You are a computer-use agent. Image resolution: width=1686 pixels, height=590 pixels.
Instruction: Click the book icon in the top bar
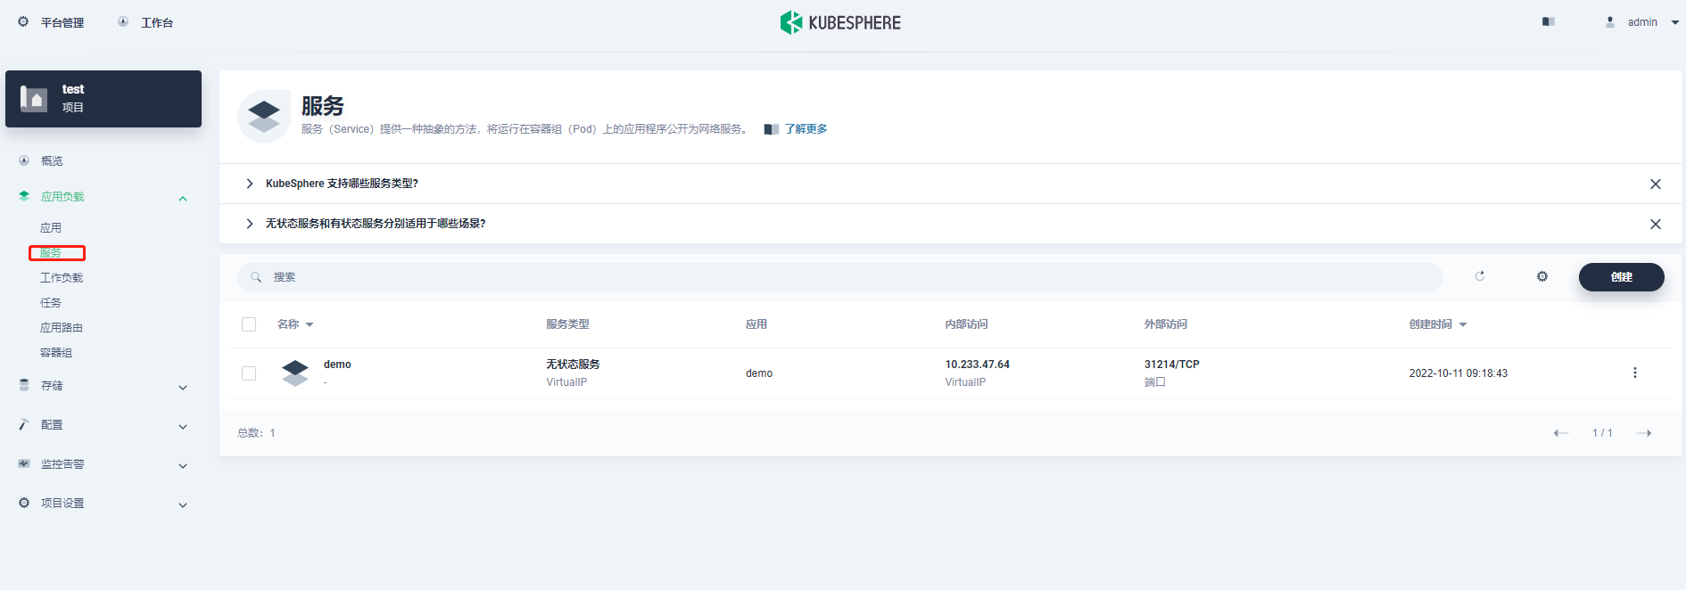coord(1549,22)
